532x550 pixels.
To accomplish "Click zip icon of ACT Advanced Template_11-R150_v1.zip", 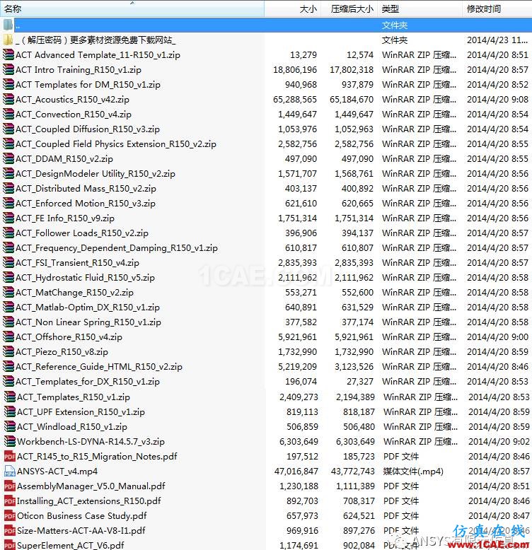I will coord(8,54).
